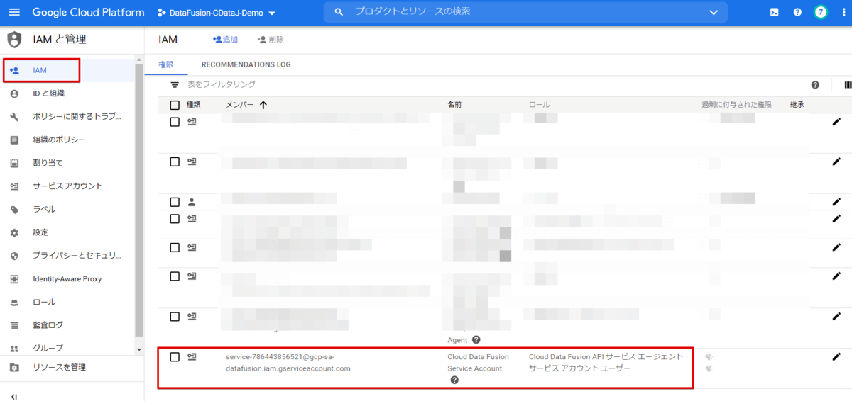Viewport: 852px width, 401px height.
Task: Switch to RECOMMENDATIONS LOG tab
Action: (x=246, y=64)
